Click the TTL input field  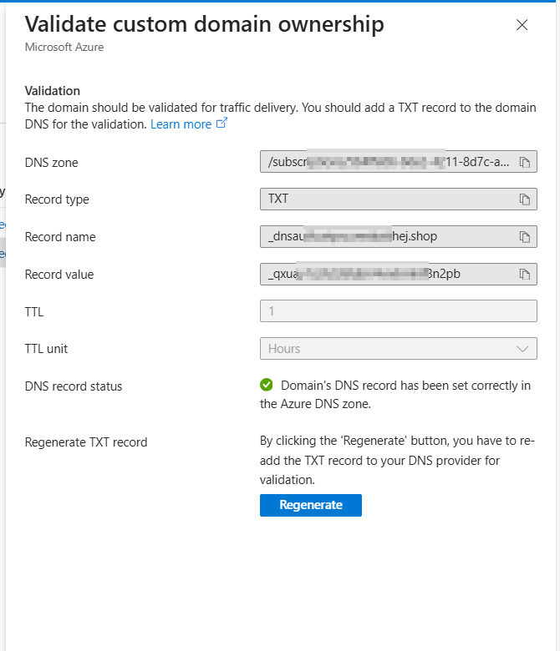[399, 311]
